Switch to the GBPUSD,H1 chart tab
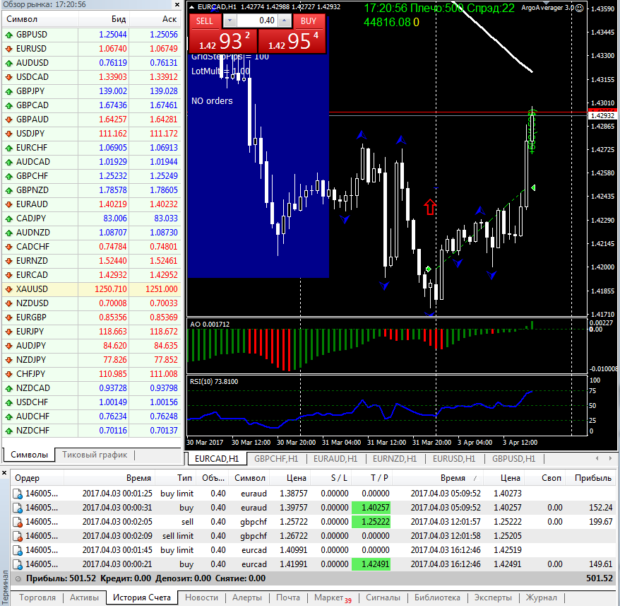Image resolution: width=620 pixels, height=606 pixels. [513, 459]
